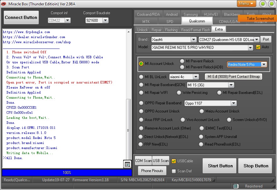Switch to the Samsung tab
Image resolution: width=277 pixels, height=190 pixels.
191,14
